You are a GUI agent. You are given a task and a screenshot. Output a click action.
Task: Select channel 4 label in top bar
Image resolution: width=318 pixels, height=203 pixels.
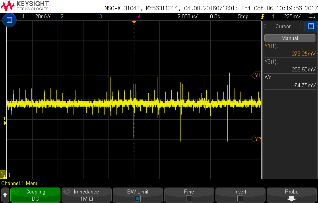[x=139, y=16]
